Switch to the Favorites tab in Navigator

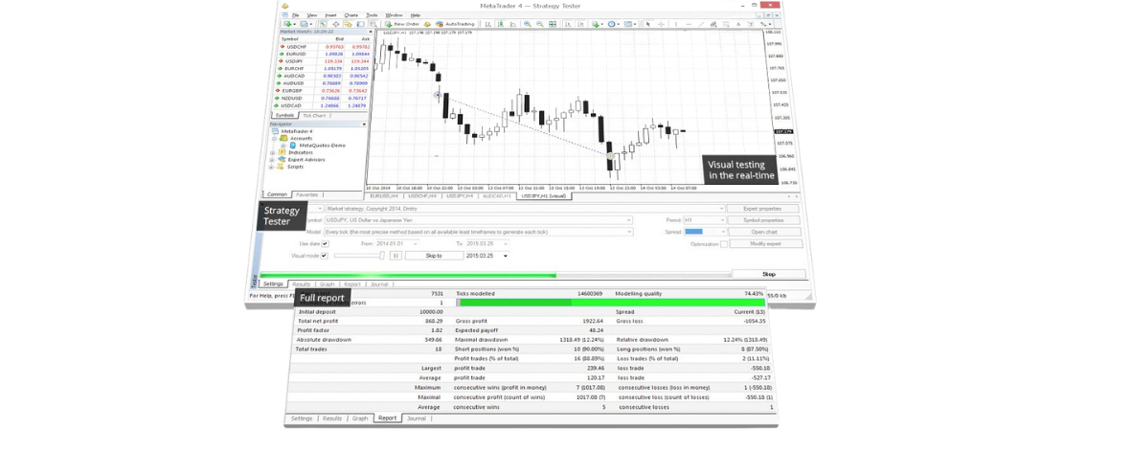(x=307, y=194)
